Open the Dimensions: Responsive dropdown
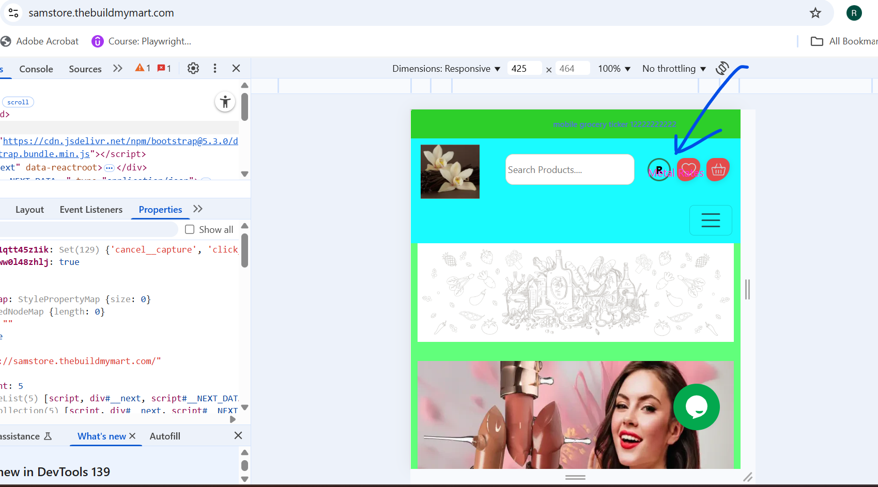 click(446, 69)
